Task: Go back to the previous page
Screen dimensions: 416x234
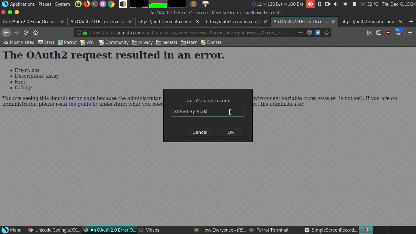Action: click(6, 33)
